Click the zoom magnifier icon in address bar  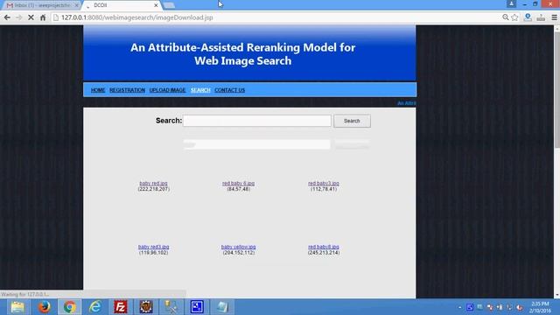click(x=506, y=17)
